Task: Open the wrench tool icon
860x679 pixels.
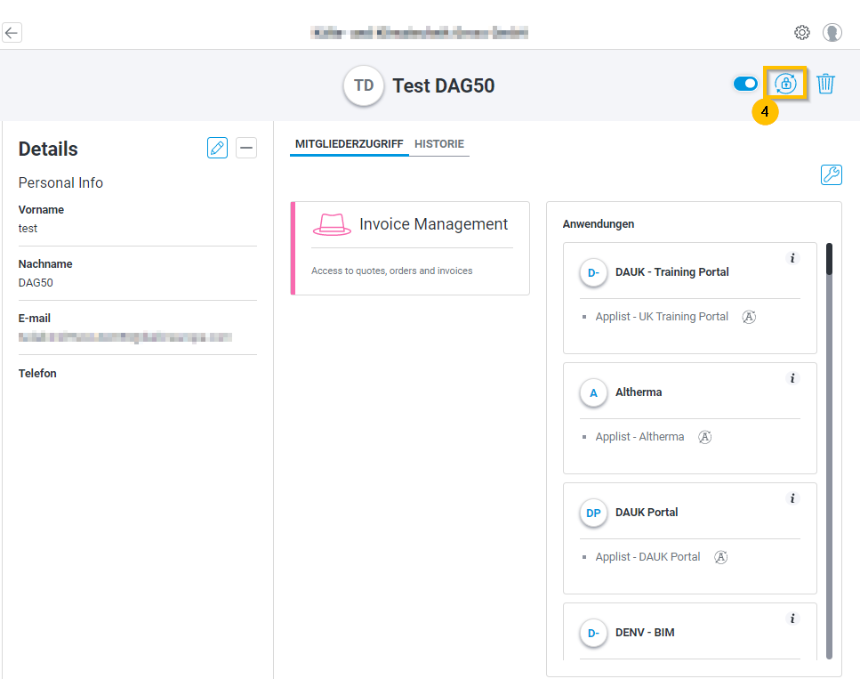Action: (x=831, y=174)
